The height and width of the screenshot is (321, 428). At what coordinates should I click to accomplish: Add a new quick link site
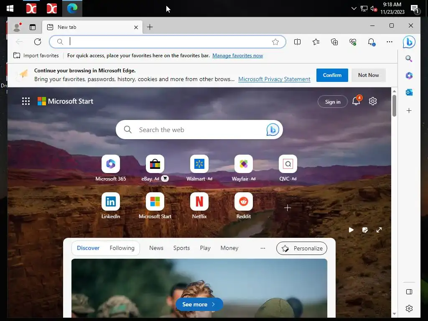pos(288,208)
